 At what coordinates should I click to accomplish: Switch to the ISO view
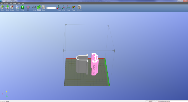[28, 8]
